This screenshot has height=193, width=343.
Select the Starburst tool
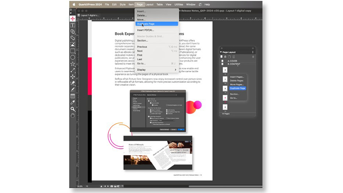(72, 64)
